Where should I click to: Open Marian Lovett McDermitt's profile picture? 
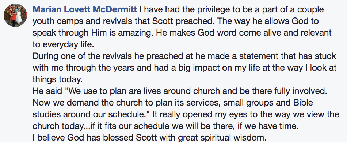coord(15,15)
